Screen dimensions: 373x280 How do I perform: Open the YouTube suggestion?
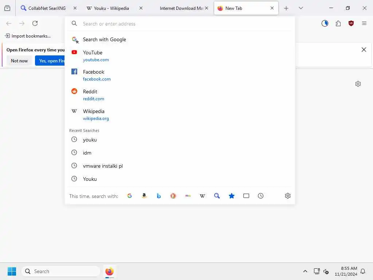pos(180,56)
